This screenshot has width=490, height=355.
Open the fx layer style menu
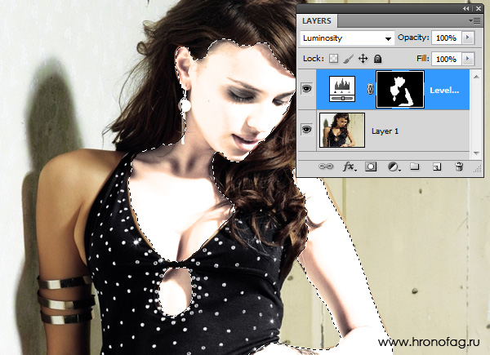pyautogui.click(x=350, y=166)
